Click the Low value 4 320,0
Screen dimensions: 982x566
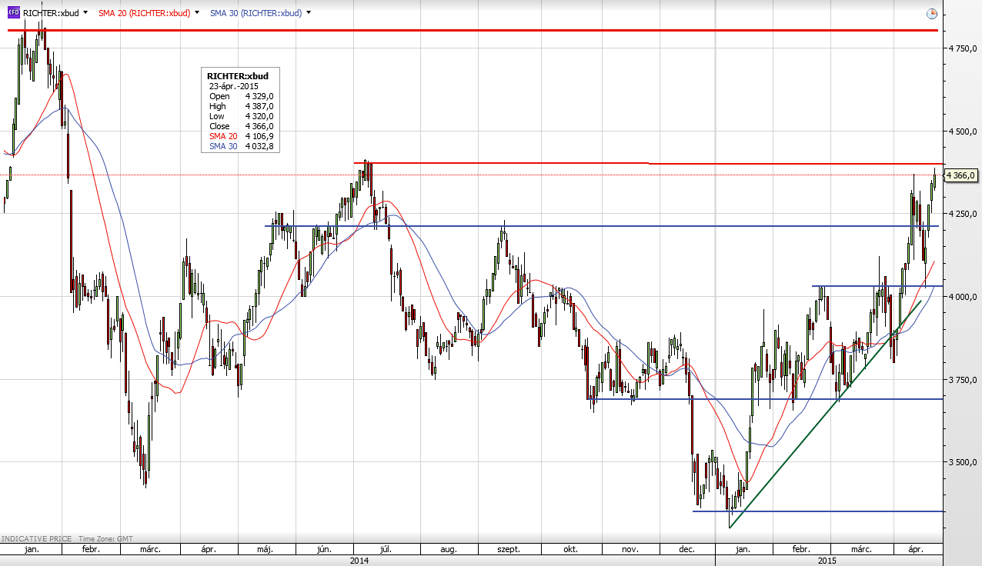(x=259, y=116)
